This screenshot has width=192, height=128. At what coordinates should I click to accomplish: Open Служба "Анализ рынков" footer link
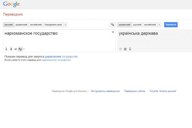point(163,91)
